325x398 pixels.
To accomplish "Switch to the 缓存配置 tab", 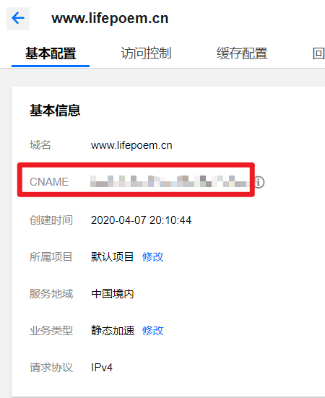I will [x=242, y=53].
